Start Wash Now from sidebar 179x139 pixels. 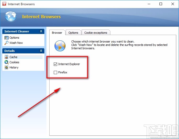[16, 43]
